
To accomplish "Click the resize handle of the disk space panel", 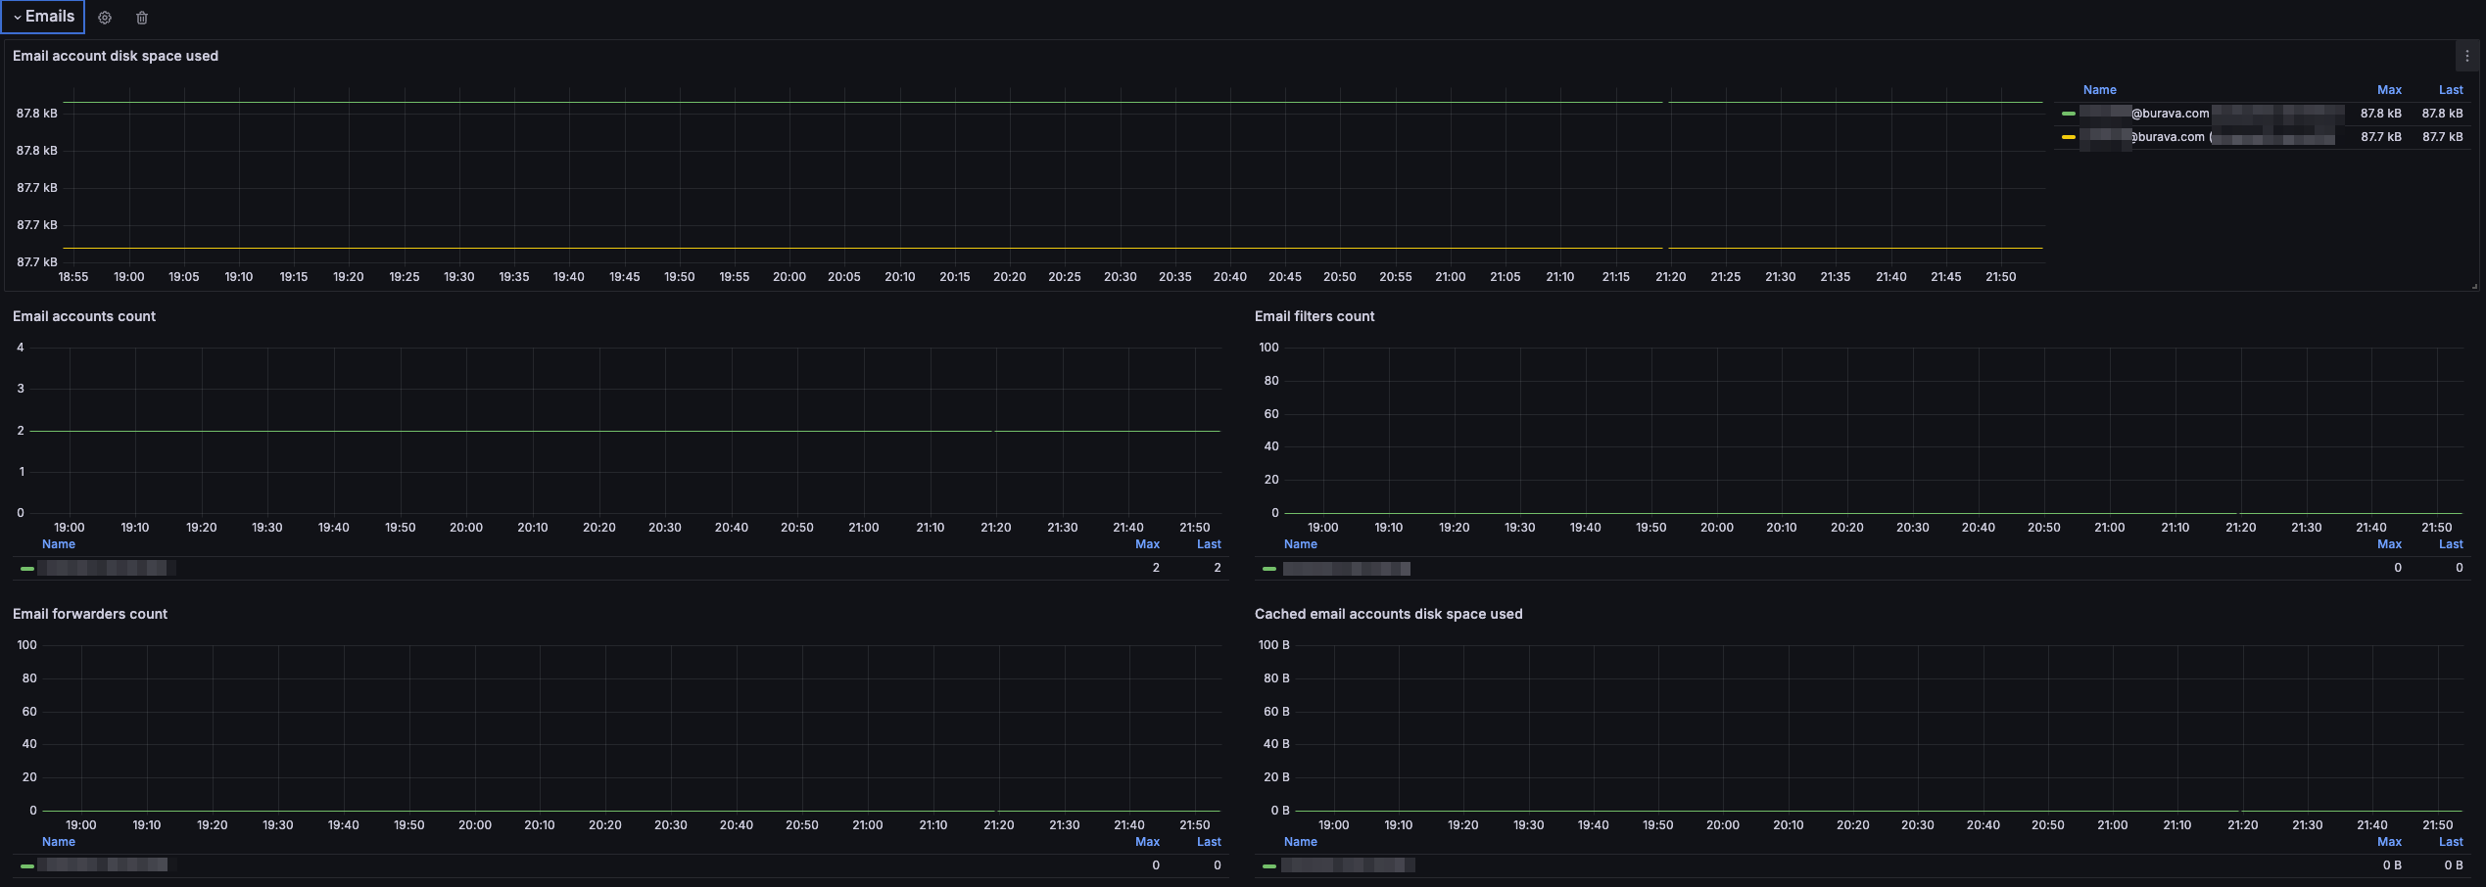I will click(2474, 286).
